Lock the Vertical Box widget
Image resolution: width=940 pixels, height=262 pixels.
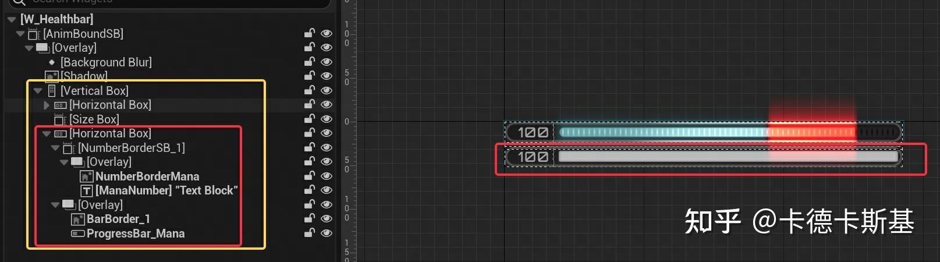310,90
